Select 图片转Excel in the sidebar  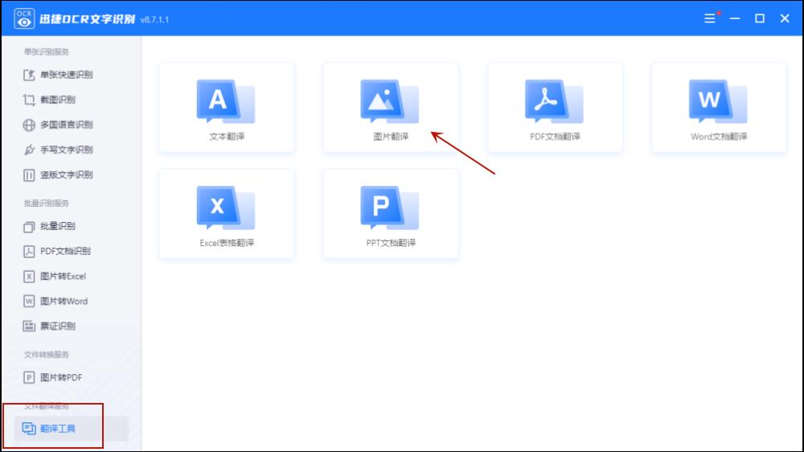click(55, 277)
